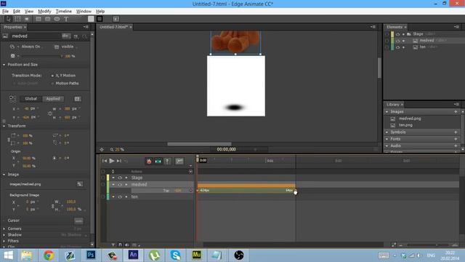Expand the Corners section

pyautogui.click(x=4, y=229)
